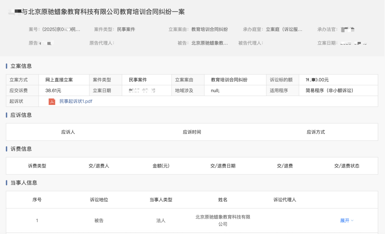
Task: Click the null; value under 地域涉及
Action: (x=215, y=91)
